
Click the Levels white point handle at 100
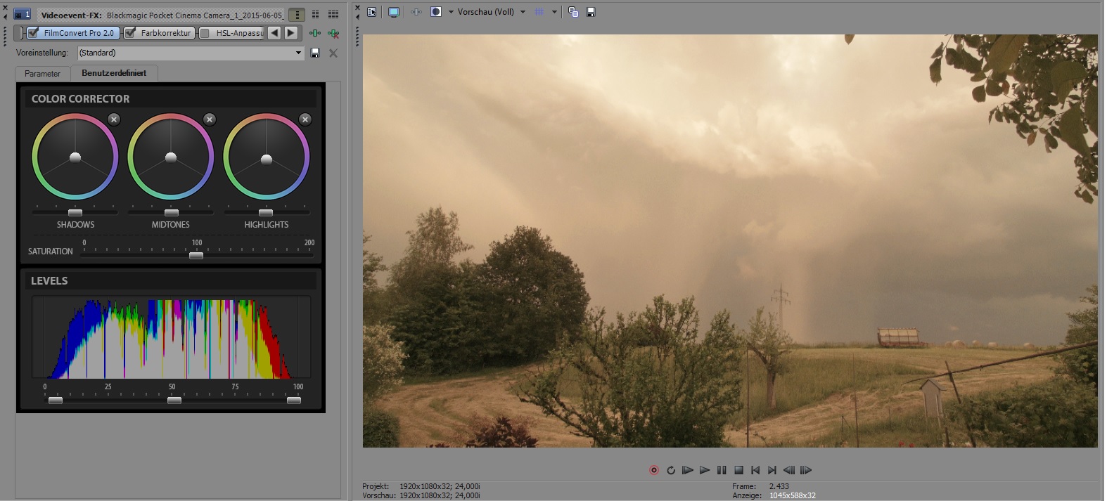click(x=294, y=400)
